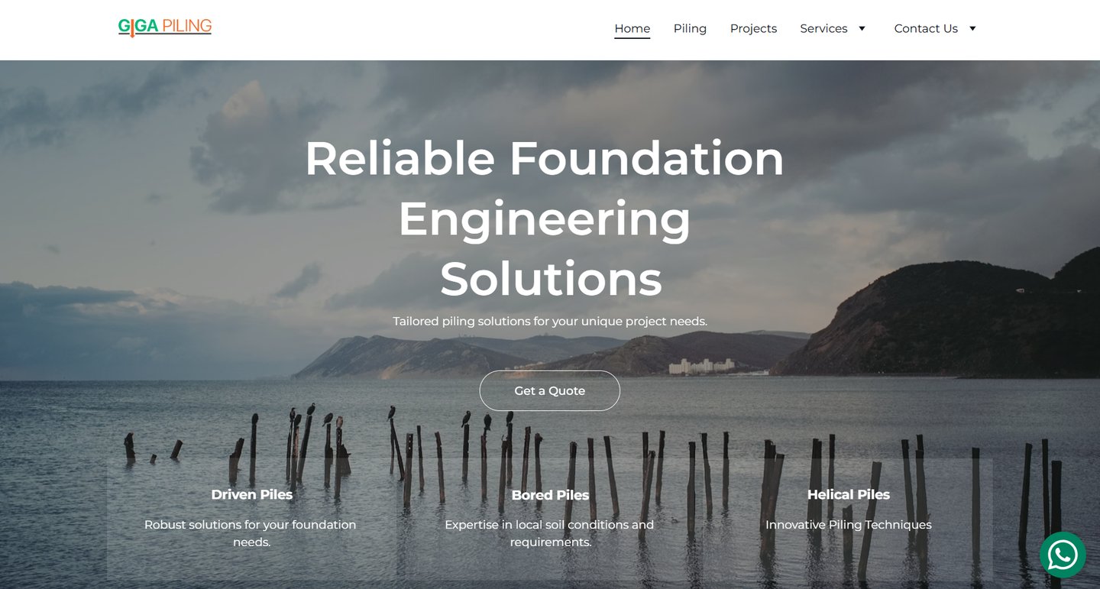The width and height of the screenshot is (1100, 589).
Task: Select the Bored Piles description text
Action: click(550, 533)
